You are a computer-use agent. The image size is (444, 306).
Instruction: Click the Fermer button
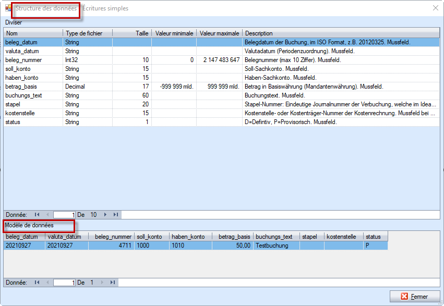[414, 296]
